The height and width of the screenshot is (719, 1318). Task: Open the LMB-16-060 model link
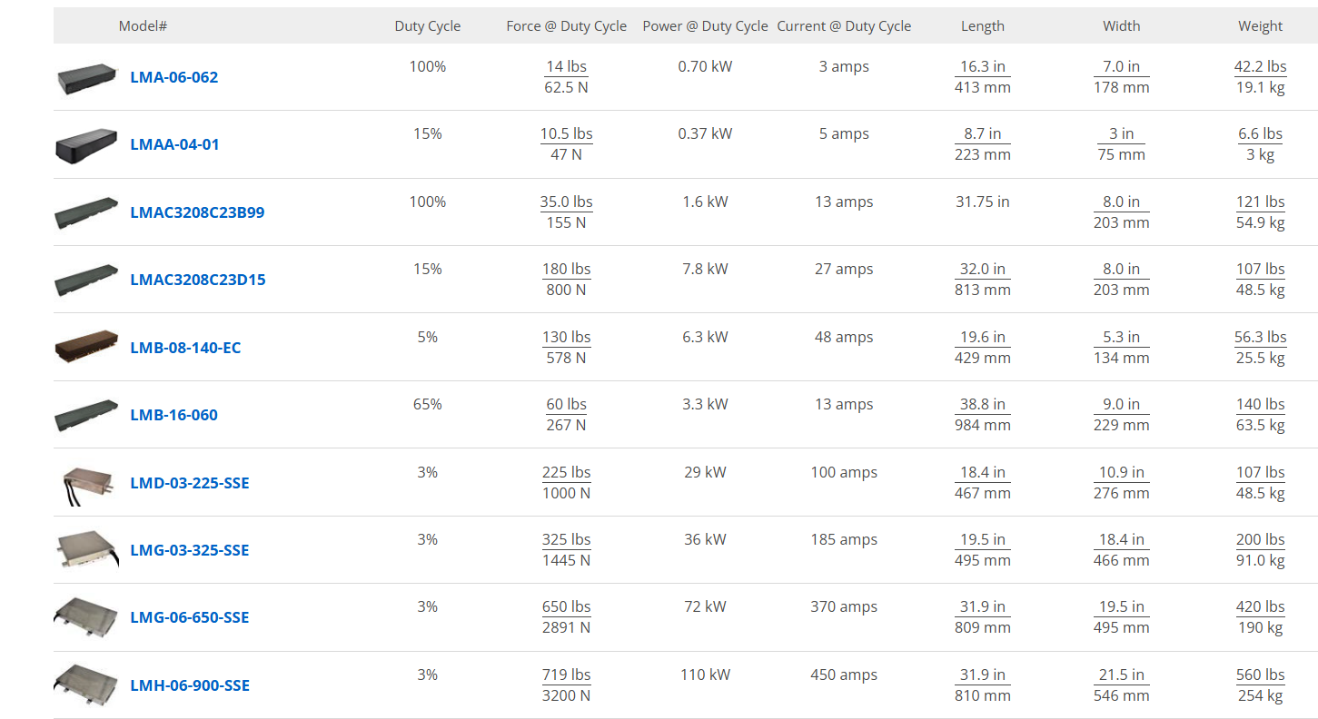173,415
